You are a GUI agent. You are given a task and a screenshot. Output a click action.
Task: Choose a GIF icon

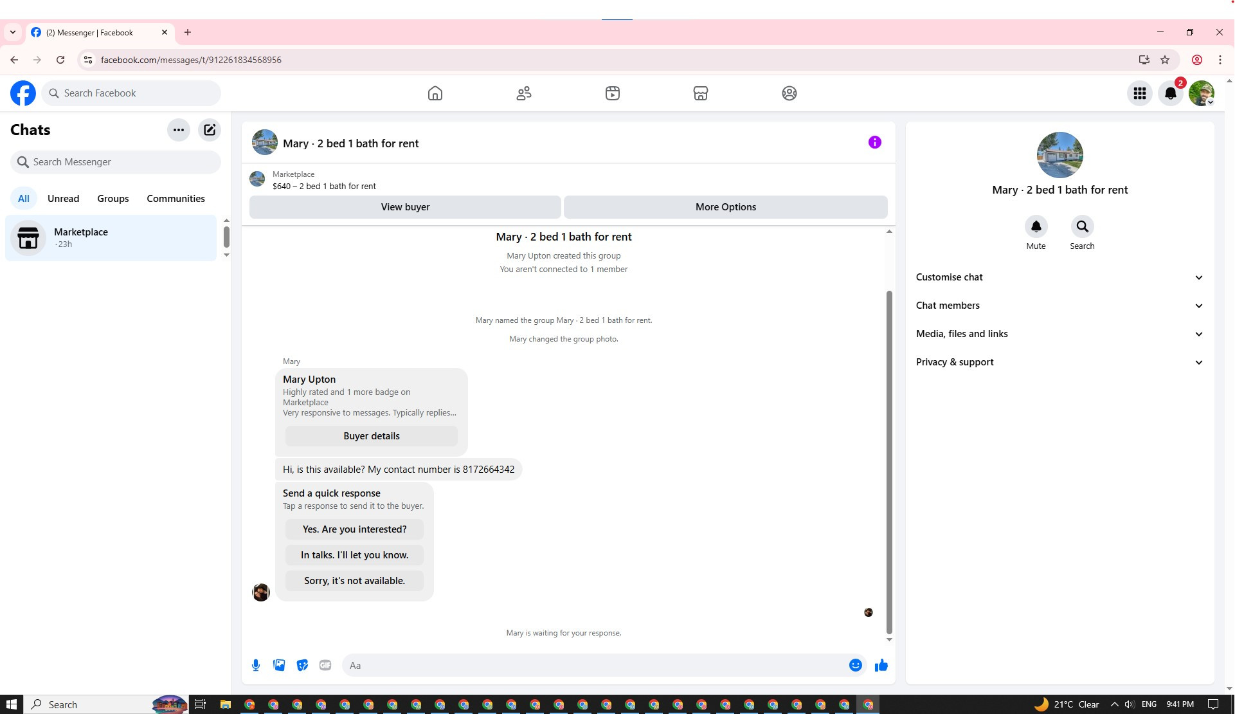[325, 665]
